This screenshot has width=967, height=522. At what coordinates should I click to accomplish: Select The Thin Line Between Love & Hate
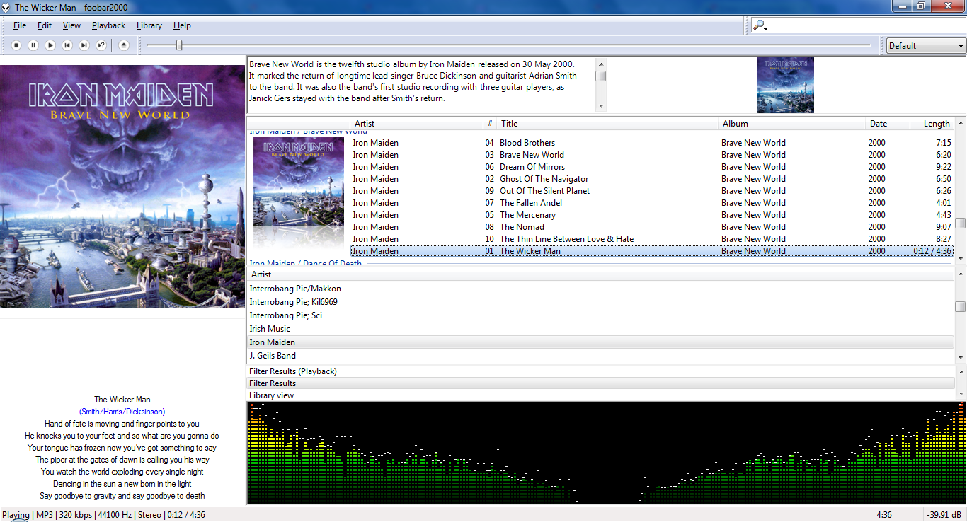click(x=653, y=239)
